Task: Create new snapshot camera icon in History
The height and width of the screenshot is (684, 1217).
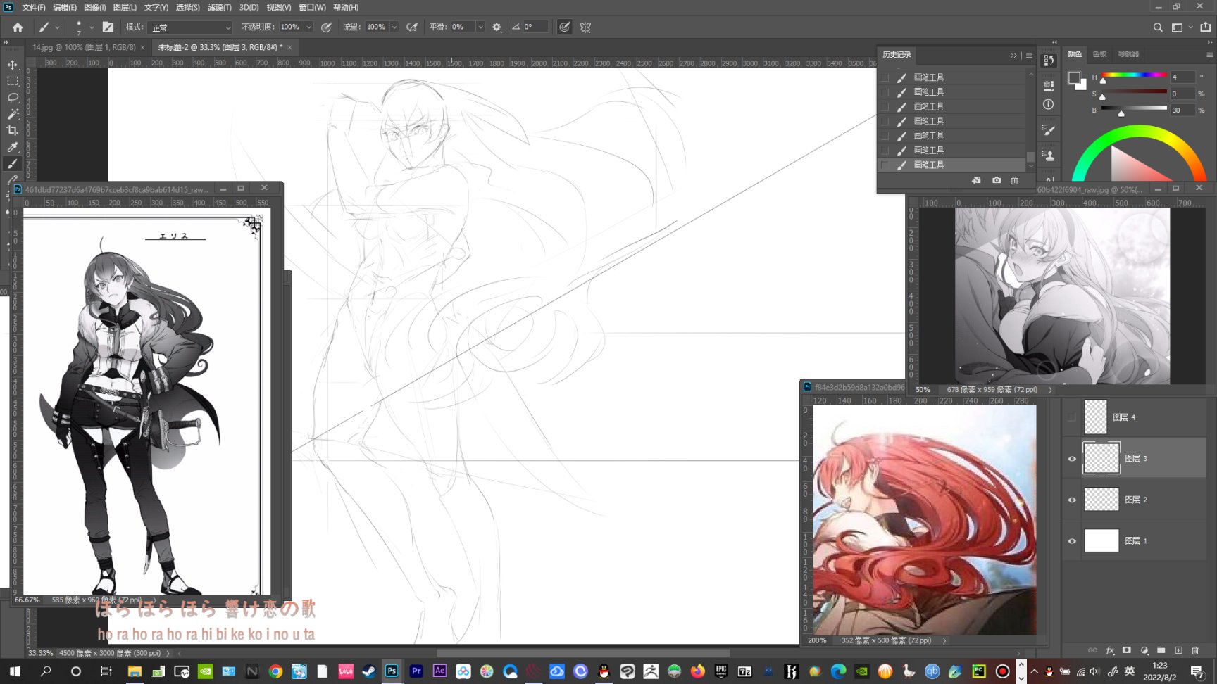Action: click(x=997, y=180)
